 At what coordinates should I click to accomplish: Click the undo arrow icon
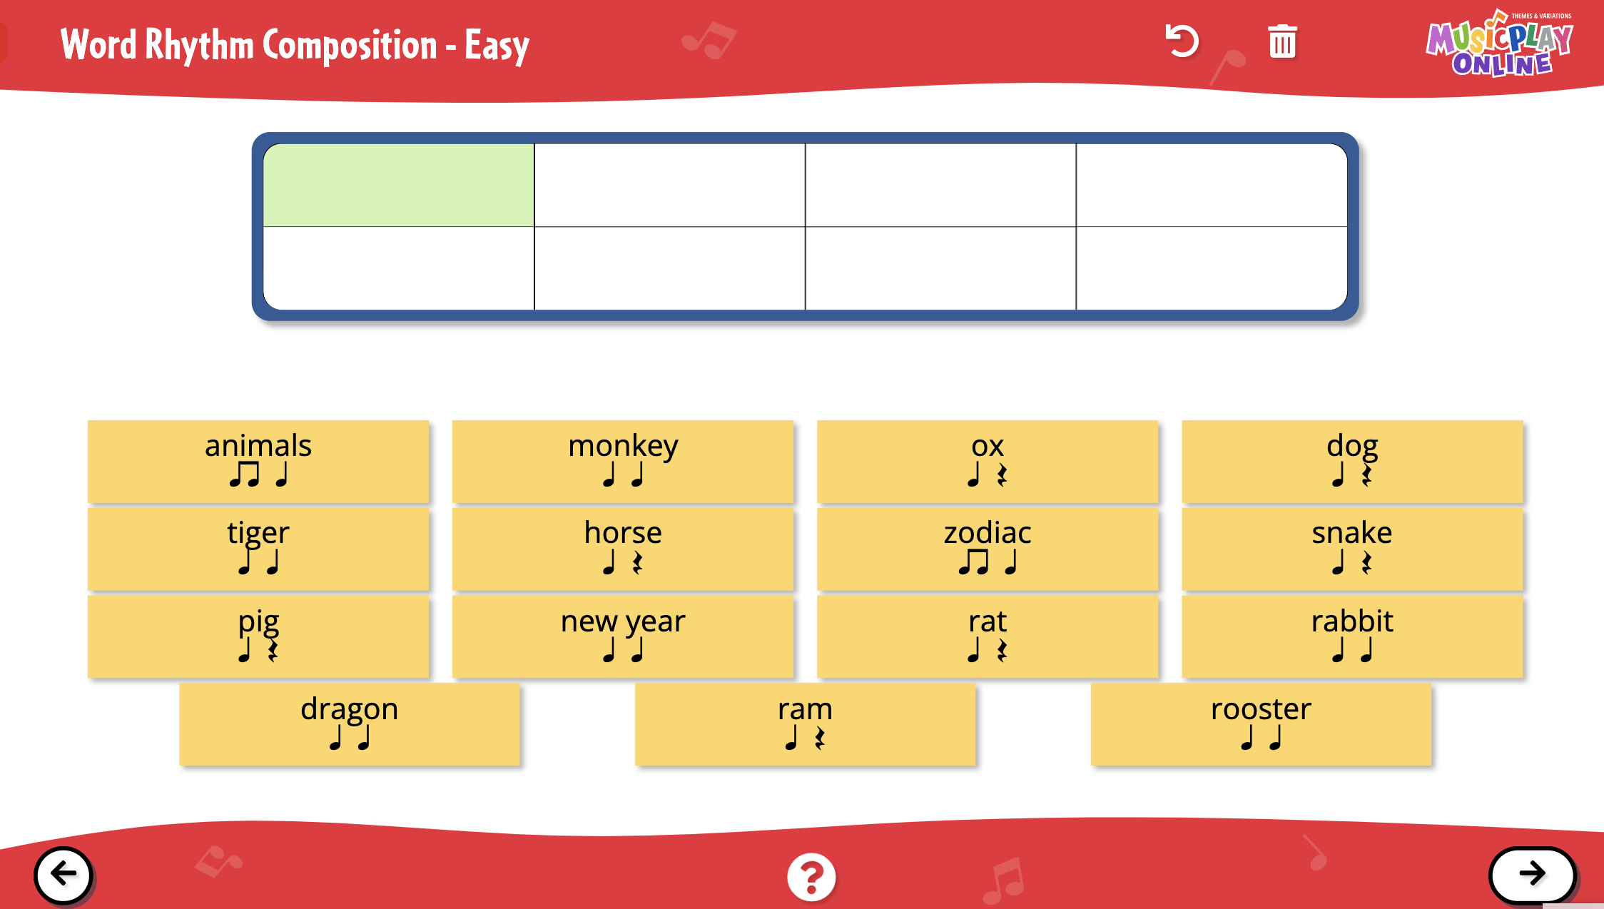coord(1182,41)
